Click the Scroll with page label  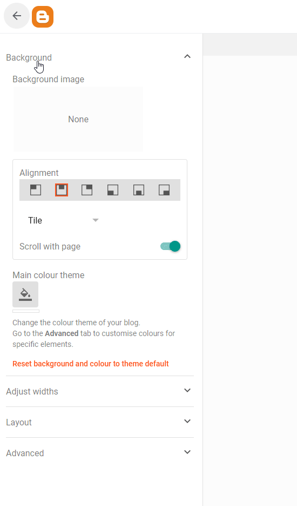pos(50,247)
